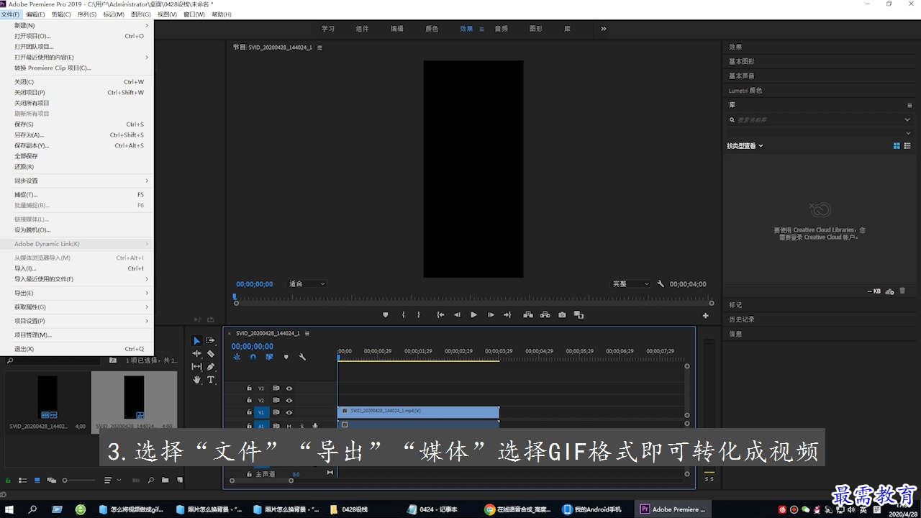
Task: Open the playback resolution dropdown showing 完整
Action: 631,284
